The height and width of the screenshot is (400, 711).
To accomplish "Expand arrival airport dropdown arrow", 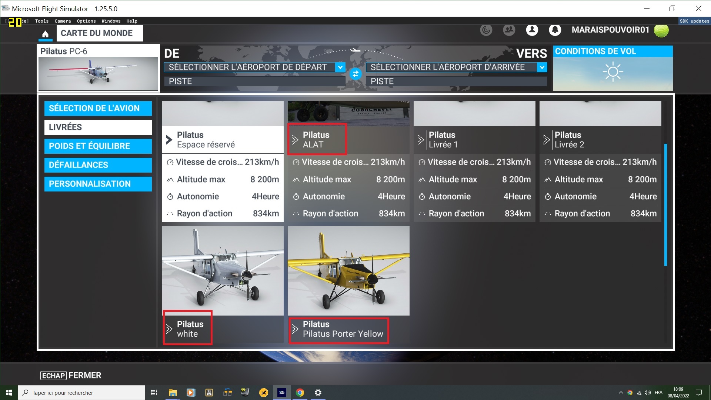I will pyautogui.click(x=542, y=67).
